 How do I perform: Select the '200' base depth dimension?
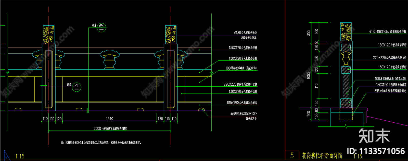[x=309, y=114]
